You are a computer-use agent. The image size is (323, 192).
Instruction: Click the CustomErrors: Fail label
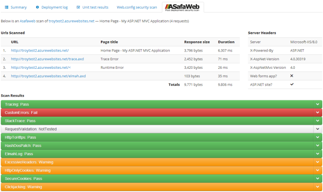click(x=21, y=113)
